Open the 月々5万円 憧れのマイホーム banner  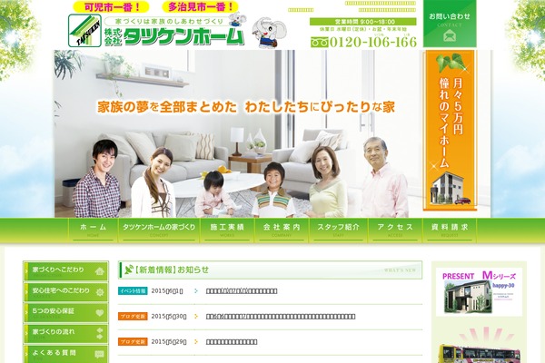click(449, 131)
